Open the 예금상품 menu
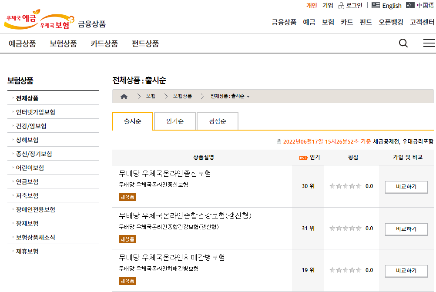436x292 pixels. 22,44
